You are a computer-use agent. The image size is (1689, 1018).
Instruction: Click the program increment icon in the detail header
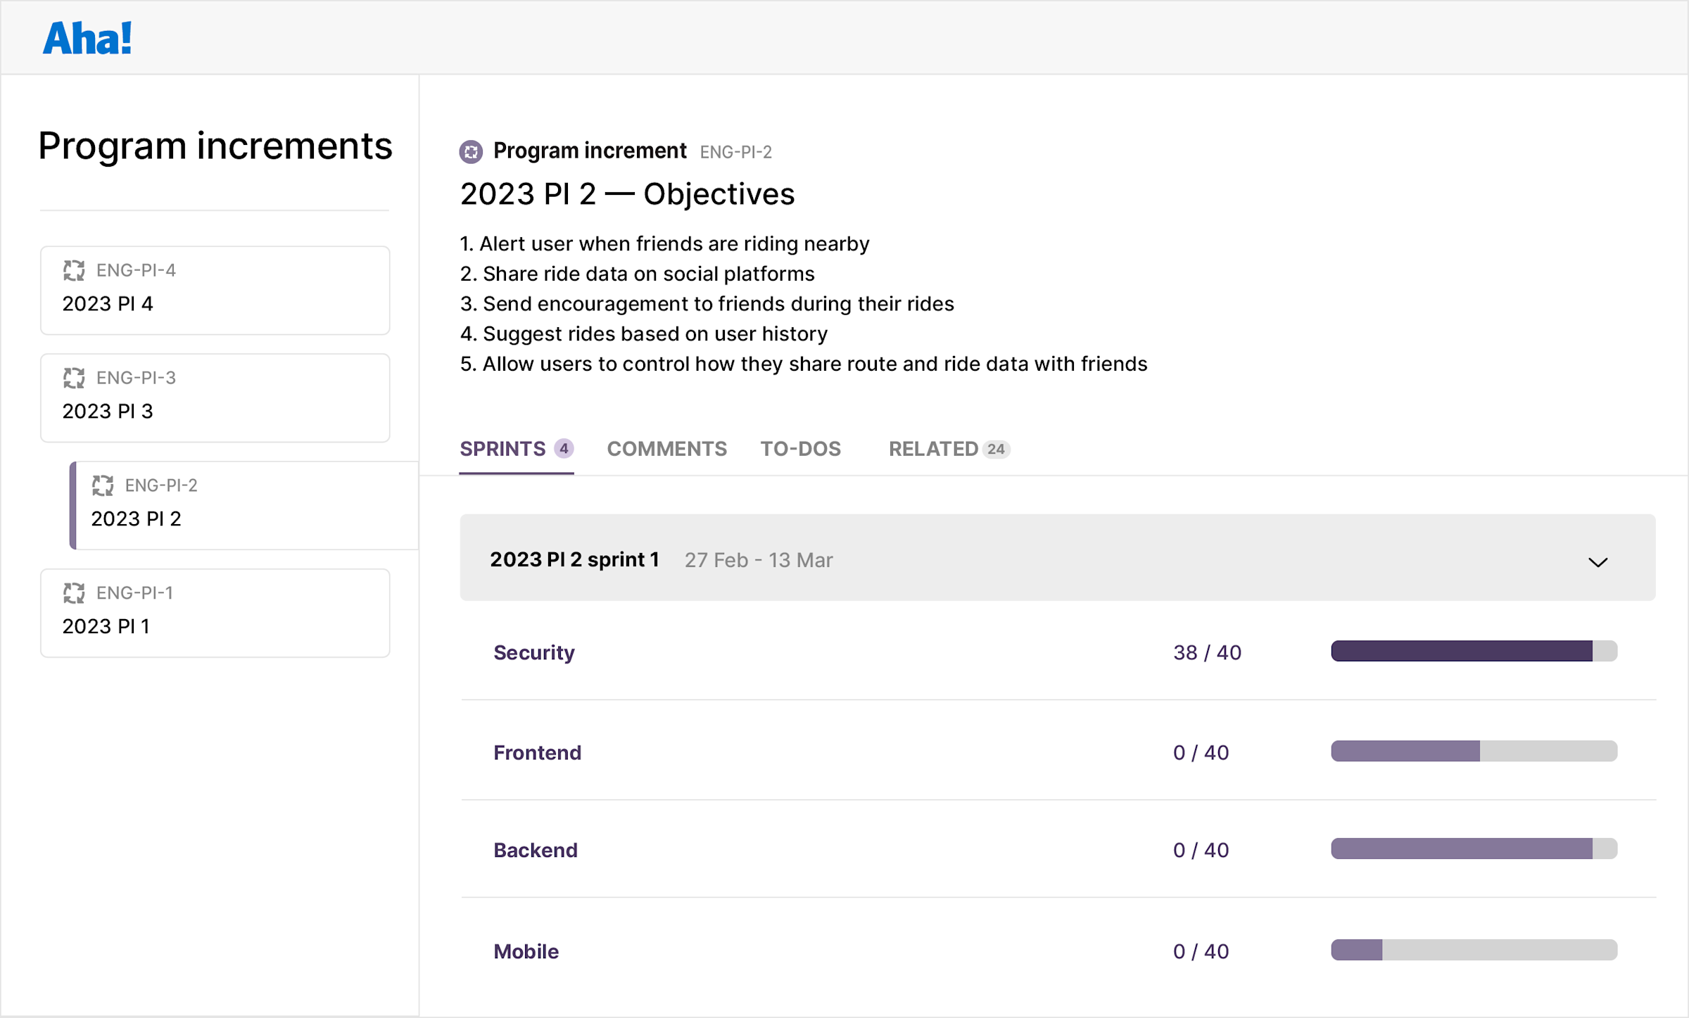[x=470, y=151]
